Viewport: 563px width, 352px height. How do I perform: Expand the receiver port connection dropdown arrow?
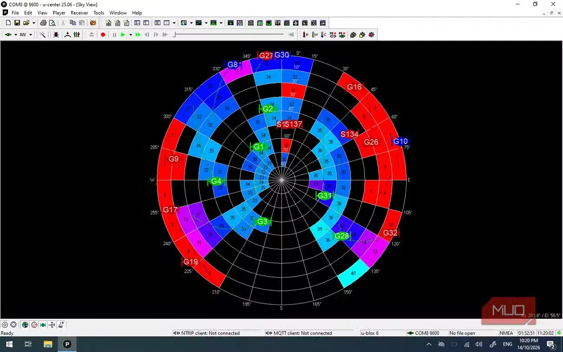point(16,35)
